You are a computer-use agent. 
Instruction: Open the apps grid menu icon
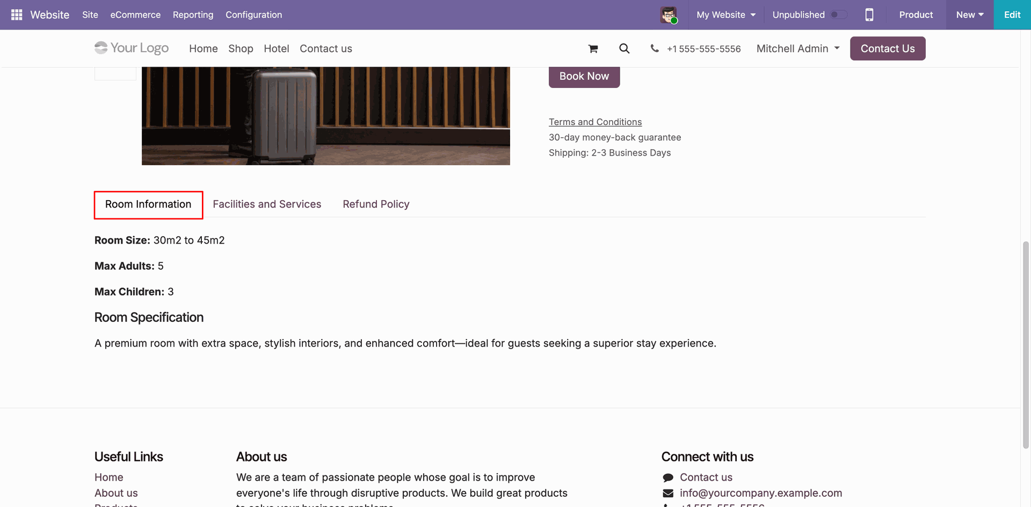click(17, 14)
